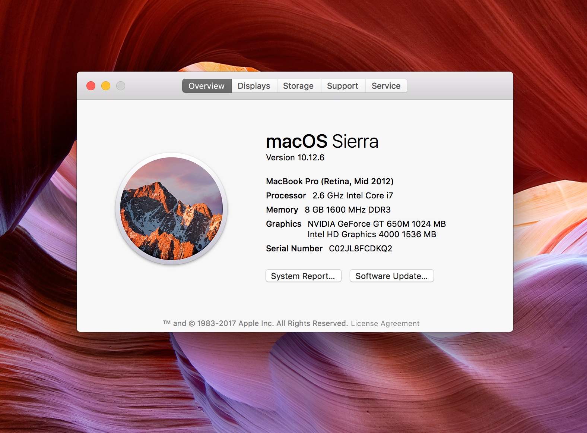This screenshot has width=587, height=433.
Task: Launch Software Update
Action: pos(391,276)
